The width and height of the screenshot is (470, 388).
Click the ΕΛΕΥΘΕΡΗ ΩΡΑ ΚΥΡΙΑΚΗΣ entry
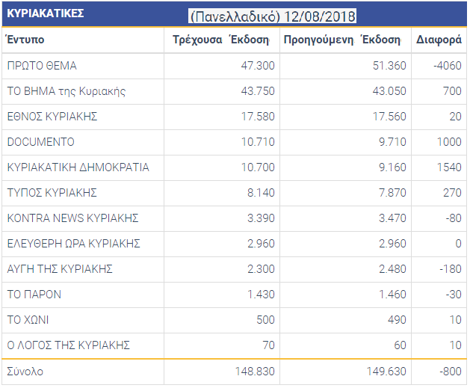coord(74,244)
